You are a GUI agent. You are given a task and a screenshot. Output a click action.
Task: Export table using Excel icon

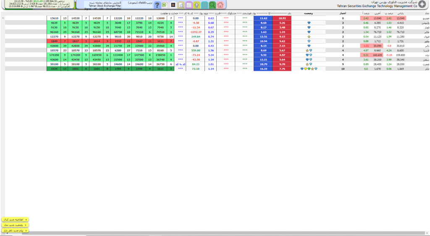pos(165,5)
